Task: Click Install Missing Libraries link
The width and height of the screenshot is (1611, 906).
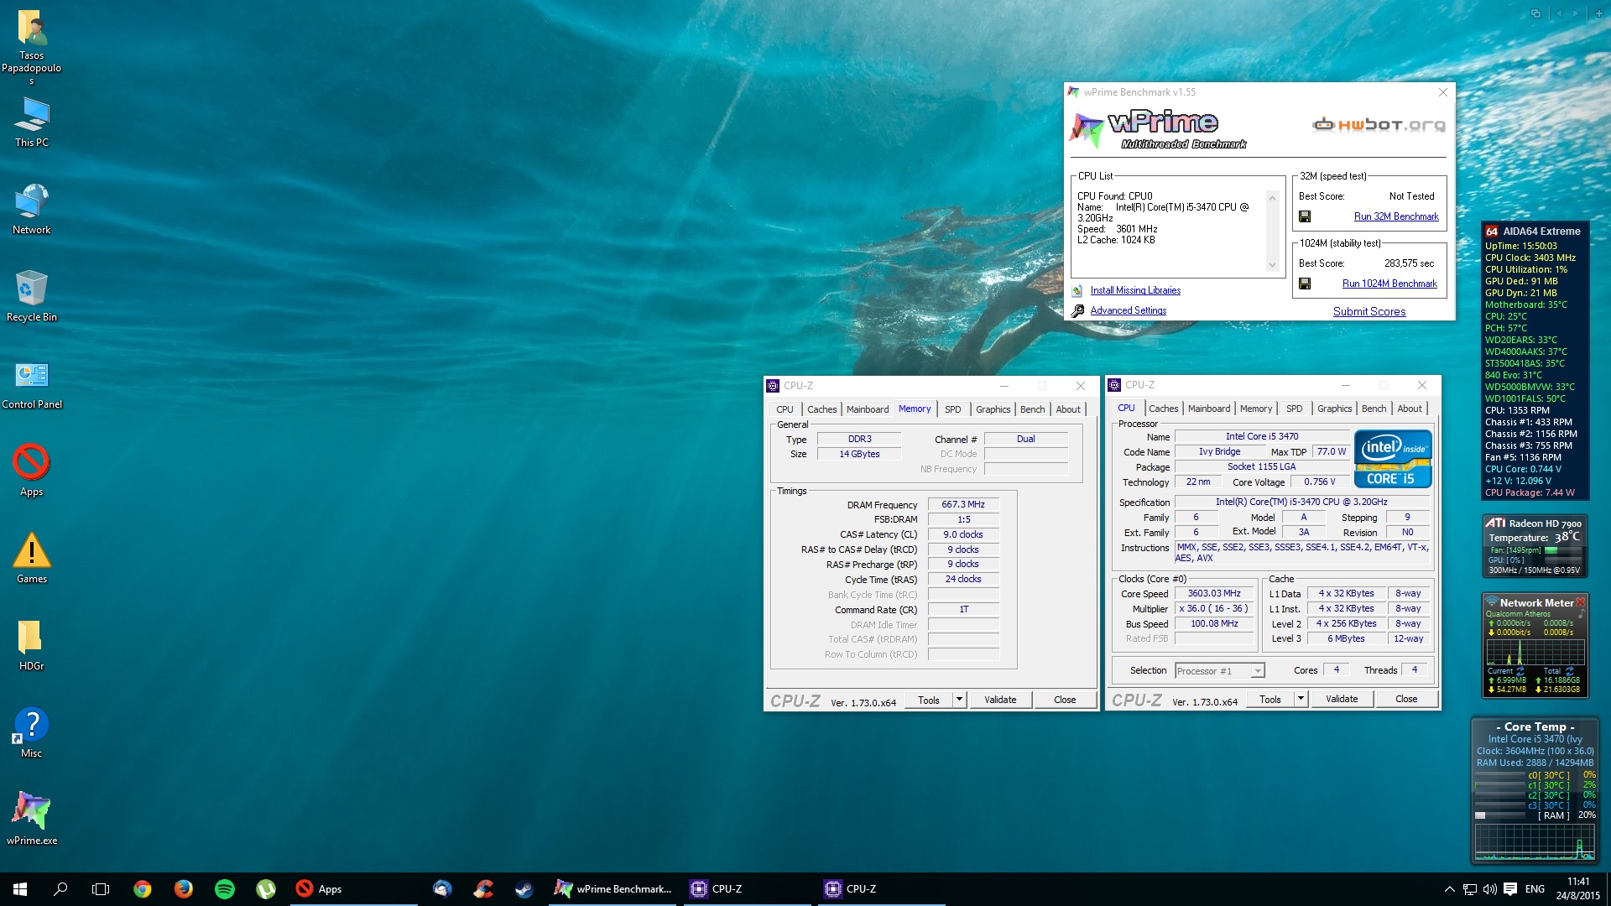Action: pos(1135,290)
